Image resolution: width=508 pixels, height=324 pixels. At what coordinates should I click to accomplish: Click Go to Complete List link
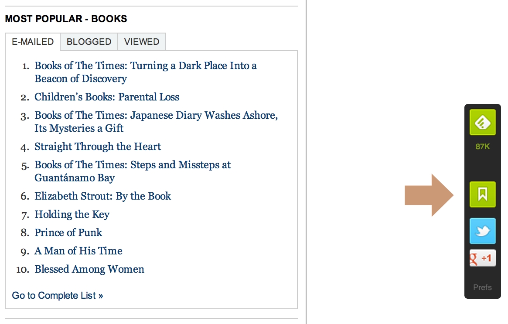tap(58, 296)
